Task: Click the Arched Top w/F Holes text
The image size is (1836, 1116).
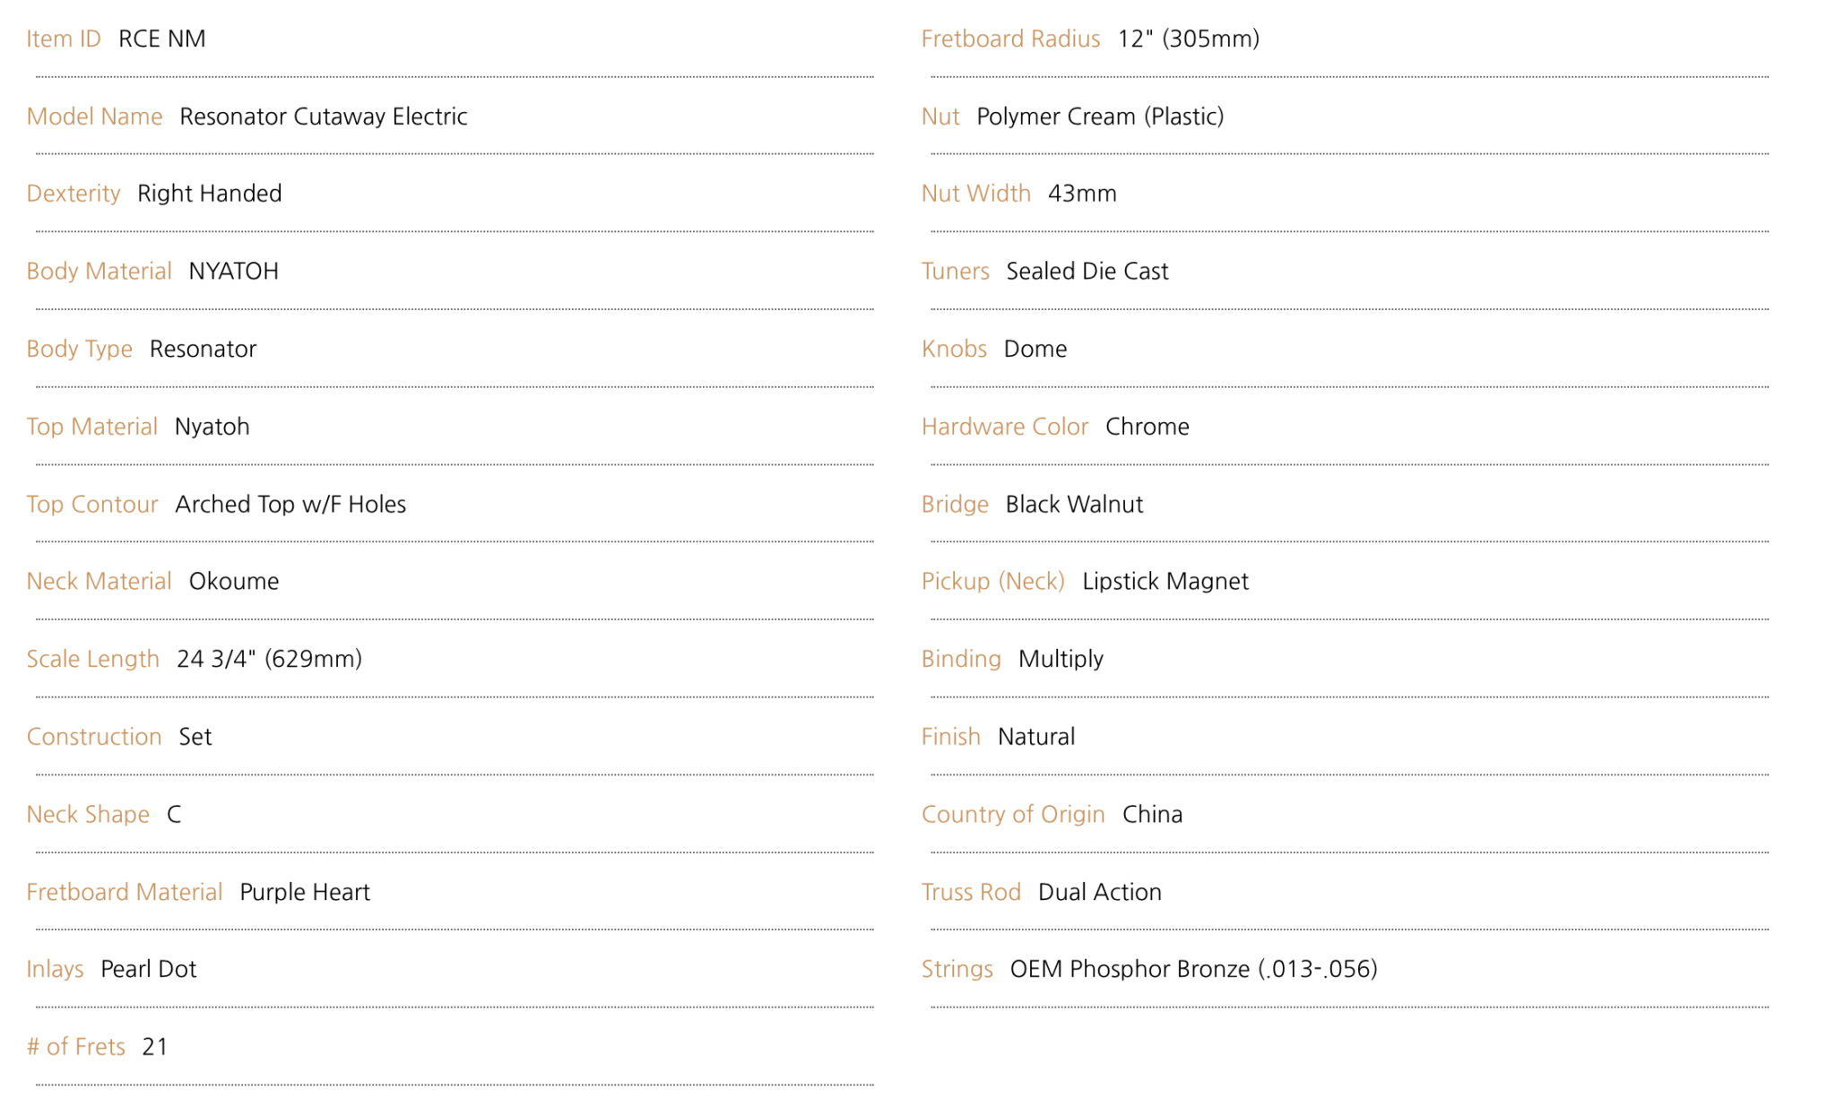Action: pos(290,504)
